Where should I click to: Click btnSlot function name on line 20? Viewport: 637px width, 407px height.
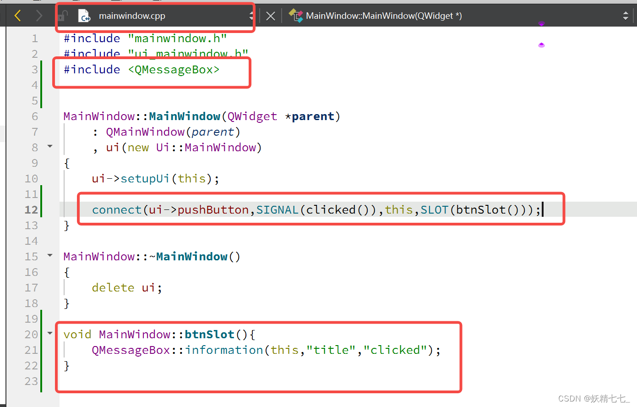click(209, 335)
